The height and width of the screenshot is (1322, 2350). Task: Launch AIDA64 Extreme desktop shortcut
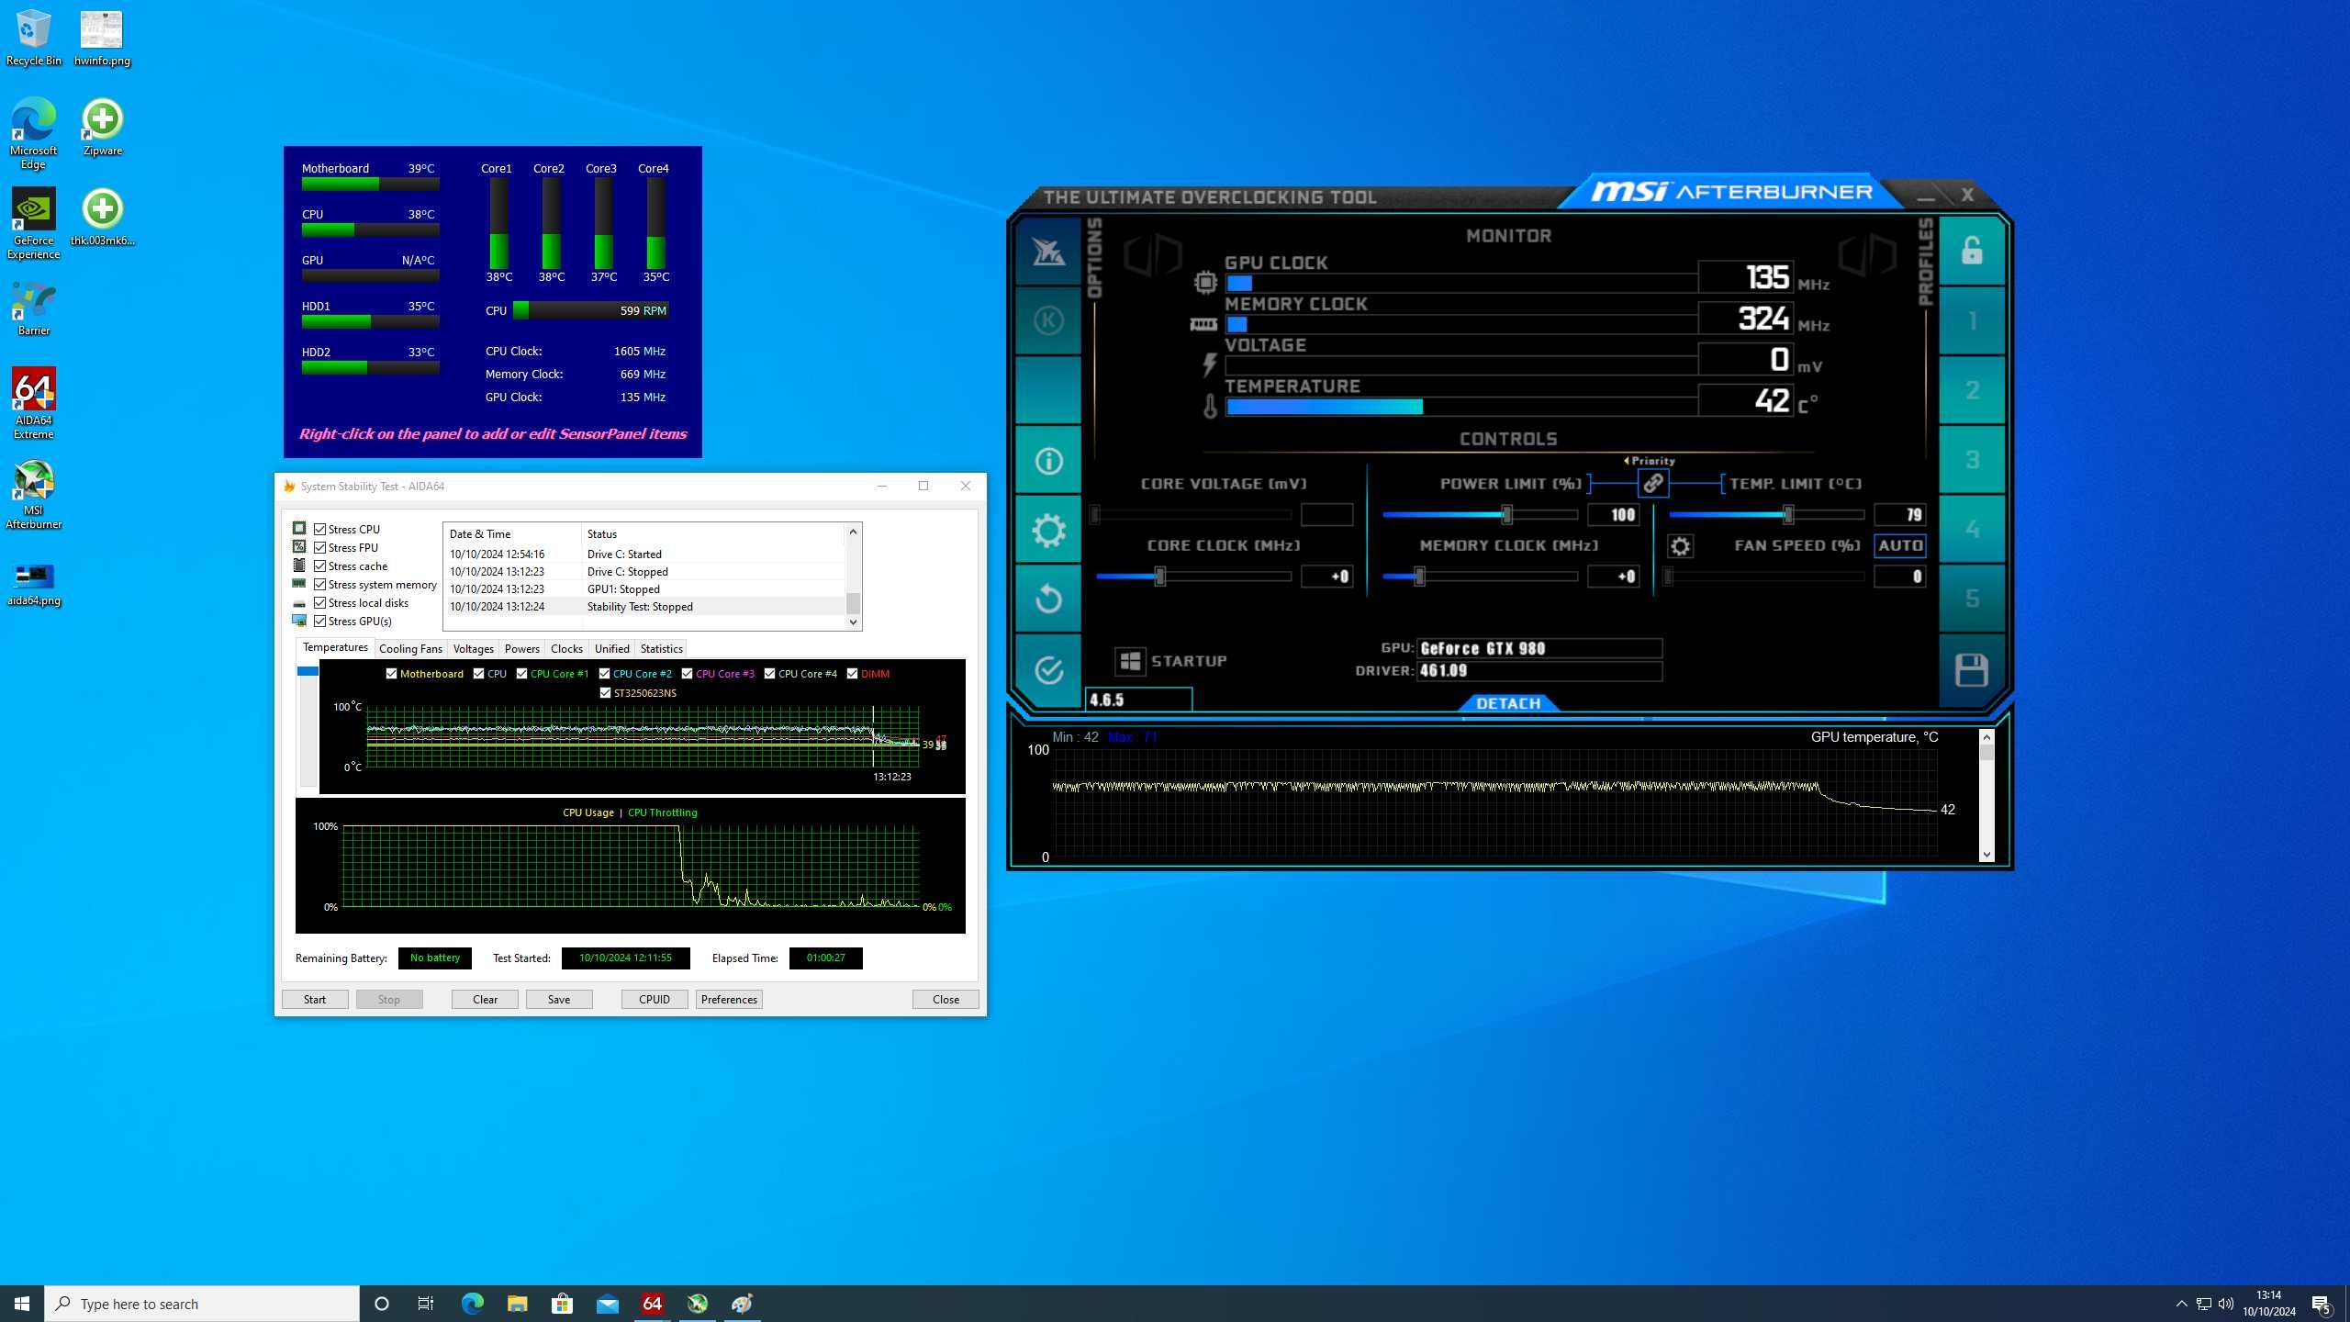tap(33, 404)
